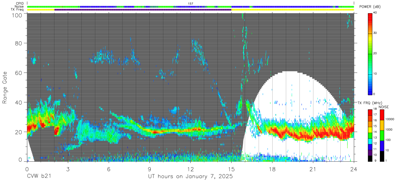Screen dimensions: 398x183
Task: Click the red top segment of TX FRQ scale
Action: coord(370,113)
